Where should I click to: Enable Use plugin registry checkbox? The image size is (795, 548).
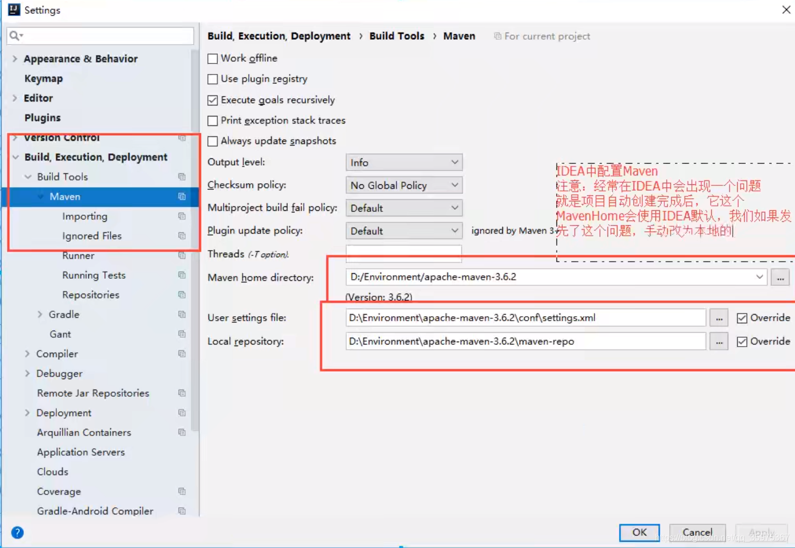tap(212, 79)
